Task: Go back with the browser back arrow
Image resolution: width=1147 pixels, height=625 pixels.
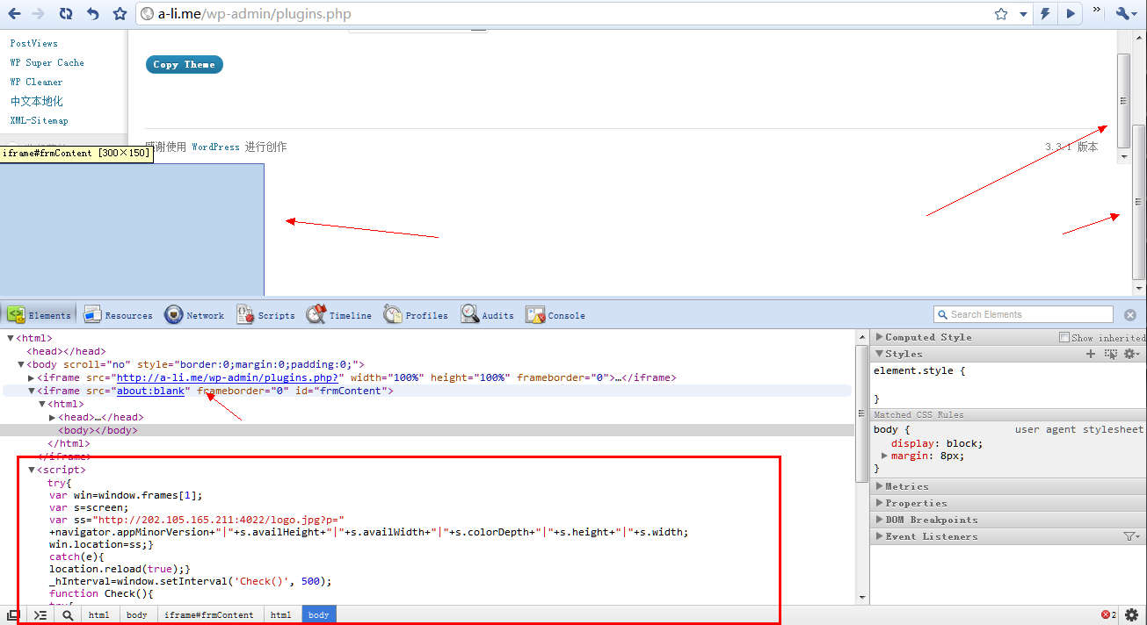Action: pos(14,14)
